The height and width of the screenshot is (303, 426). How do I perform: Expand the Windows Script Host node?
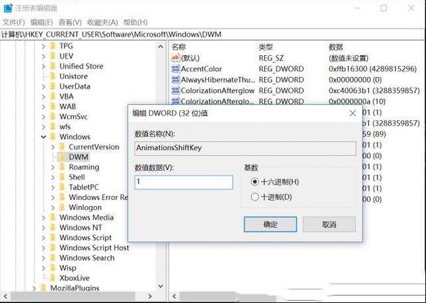pyautogui.click(x=43, y=248)
